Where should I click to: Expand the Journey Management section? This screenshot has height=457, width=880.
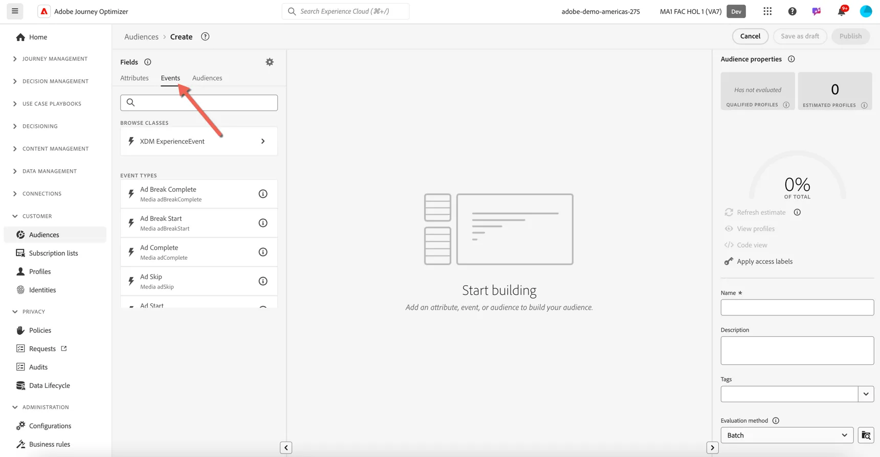tap(51, 59)
